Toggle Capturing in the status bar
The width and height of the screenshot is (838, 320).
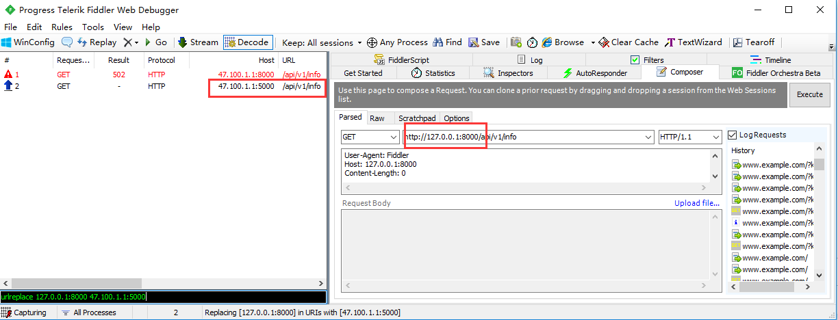coord(25,312)
